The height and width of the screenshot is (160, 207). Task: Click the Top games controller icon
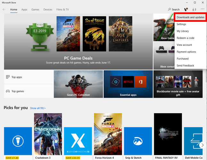tap(8, 91)
